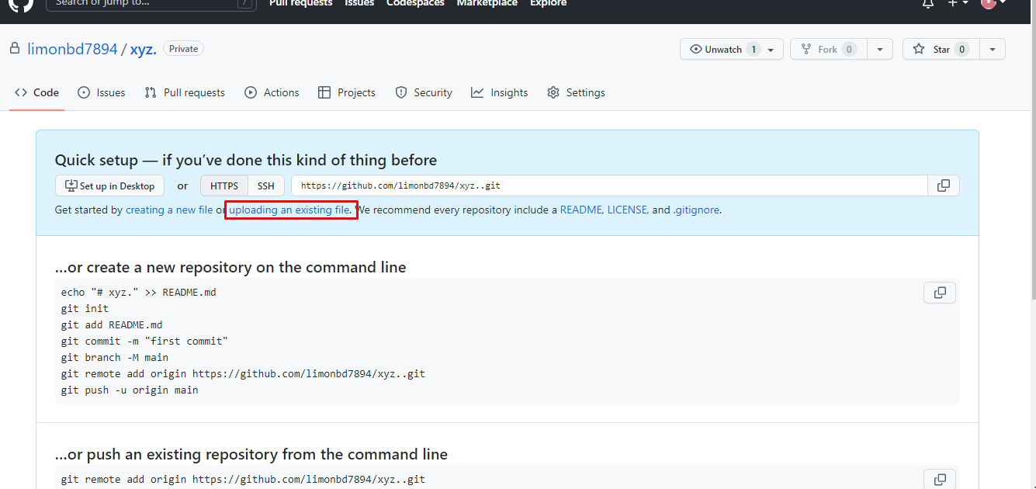Click the creating a new file link
This screenshot has width=1036, height=489.
[x=169, y=210]
